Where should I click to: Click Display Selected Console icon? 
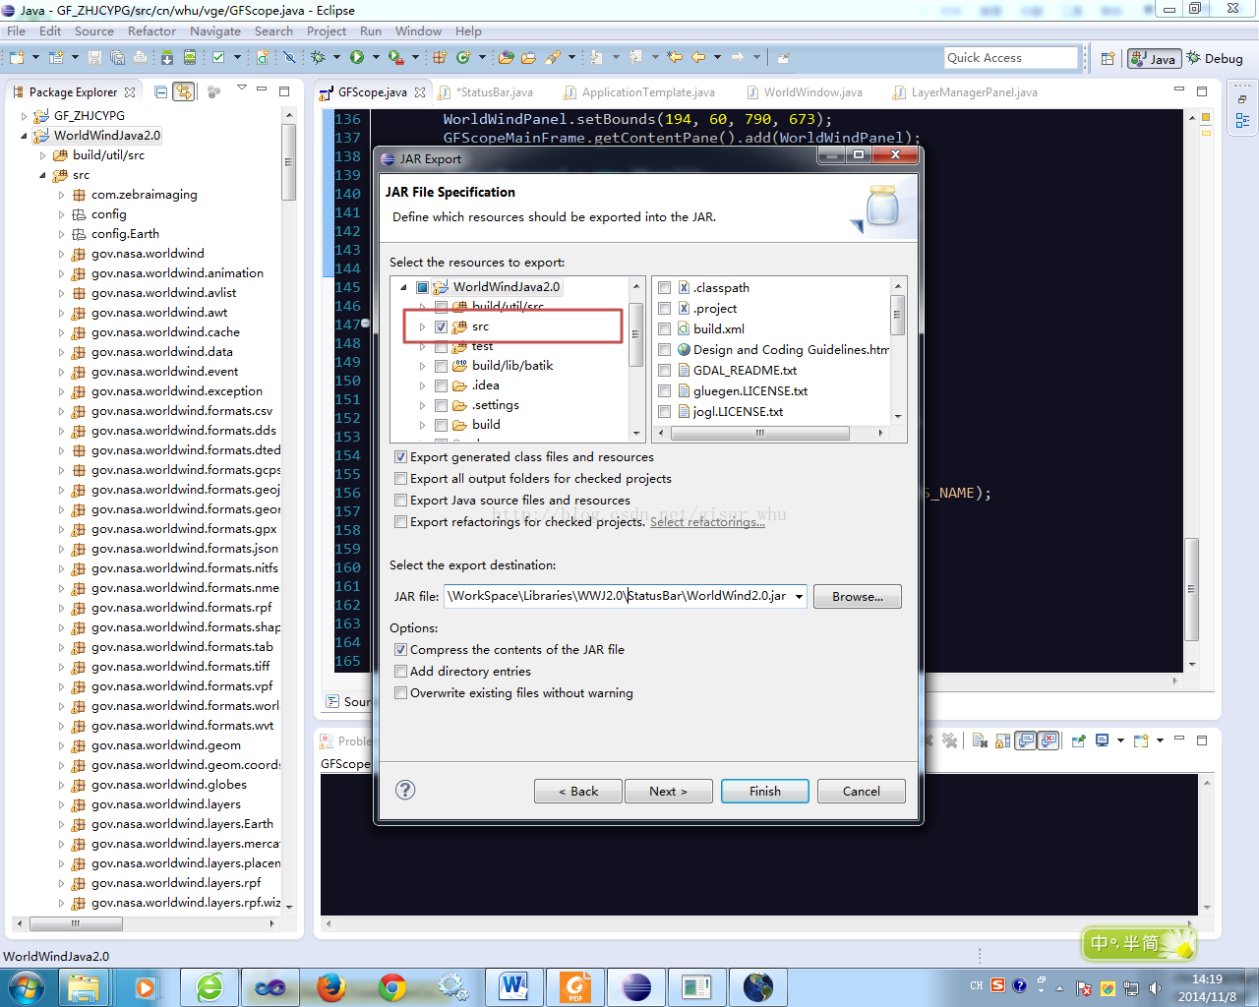(1102, 740)
